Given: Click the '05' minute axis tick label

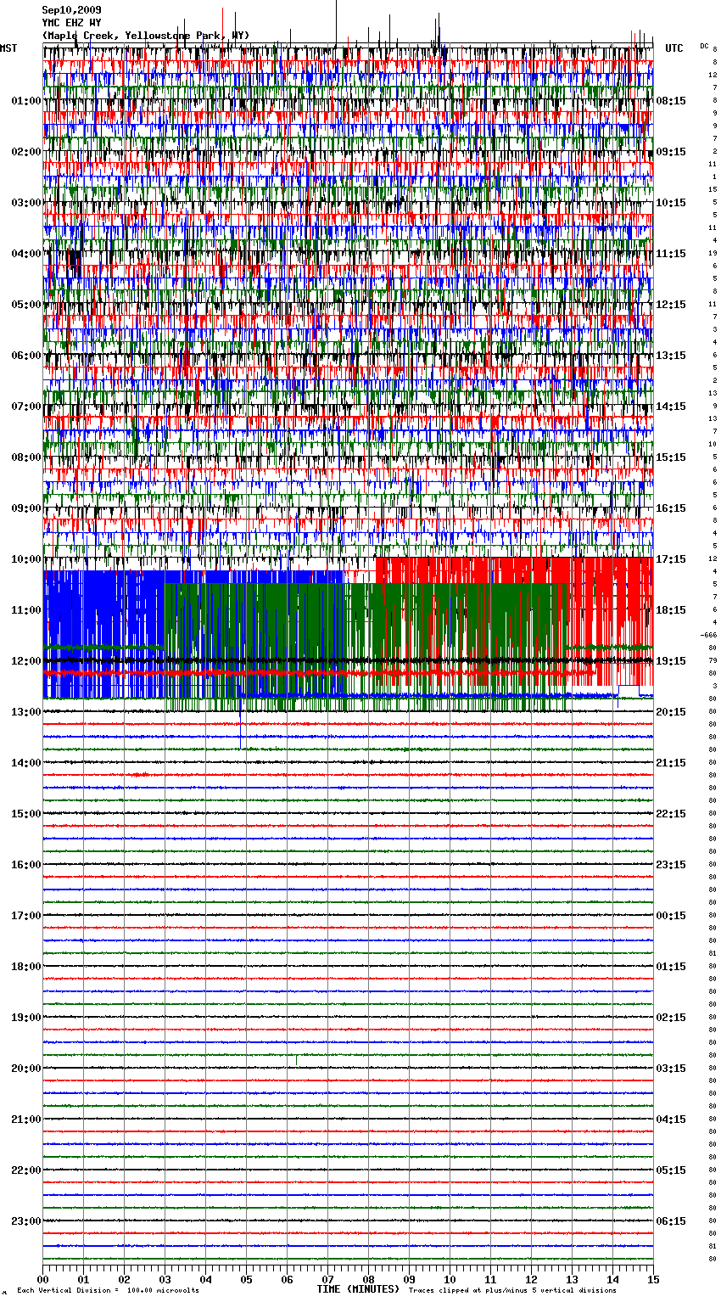Looking at the screenshot, I should tap(246, 1279).
